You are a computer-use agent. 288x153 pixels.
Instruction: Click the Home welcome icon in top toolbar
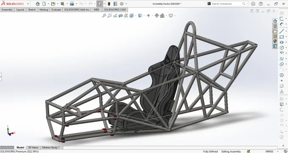[x=38, y=4]
